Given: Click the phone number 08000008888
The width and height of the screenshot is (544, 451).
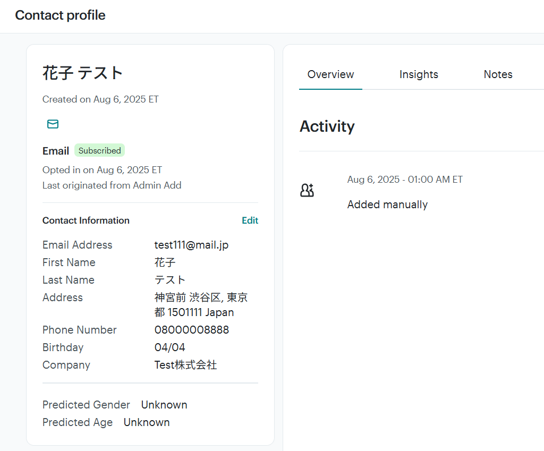Looking at the screenshot, I should click(x=191, y=329).
